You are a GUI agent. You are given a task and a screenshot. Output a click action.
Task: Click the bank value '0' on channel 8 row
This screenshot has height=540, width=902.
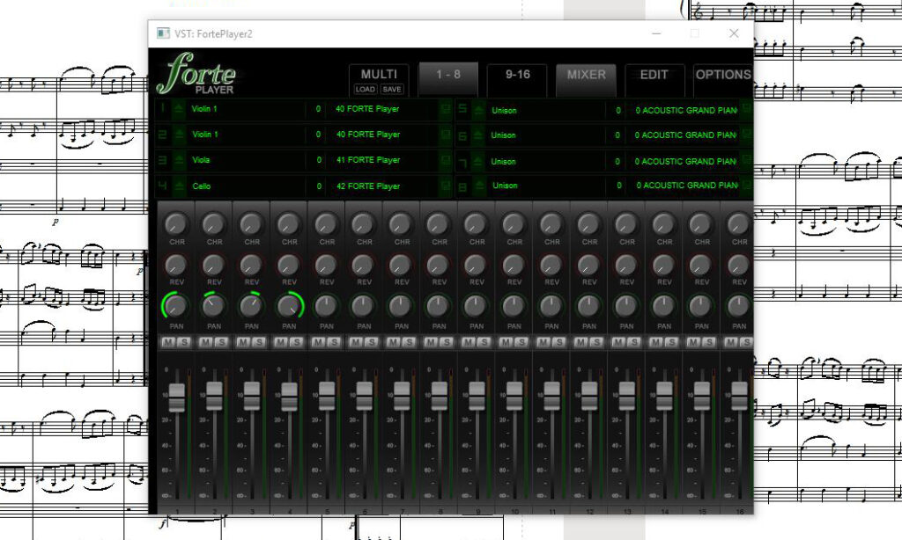point(617,186)
